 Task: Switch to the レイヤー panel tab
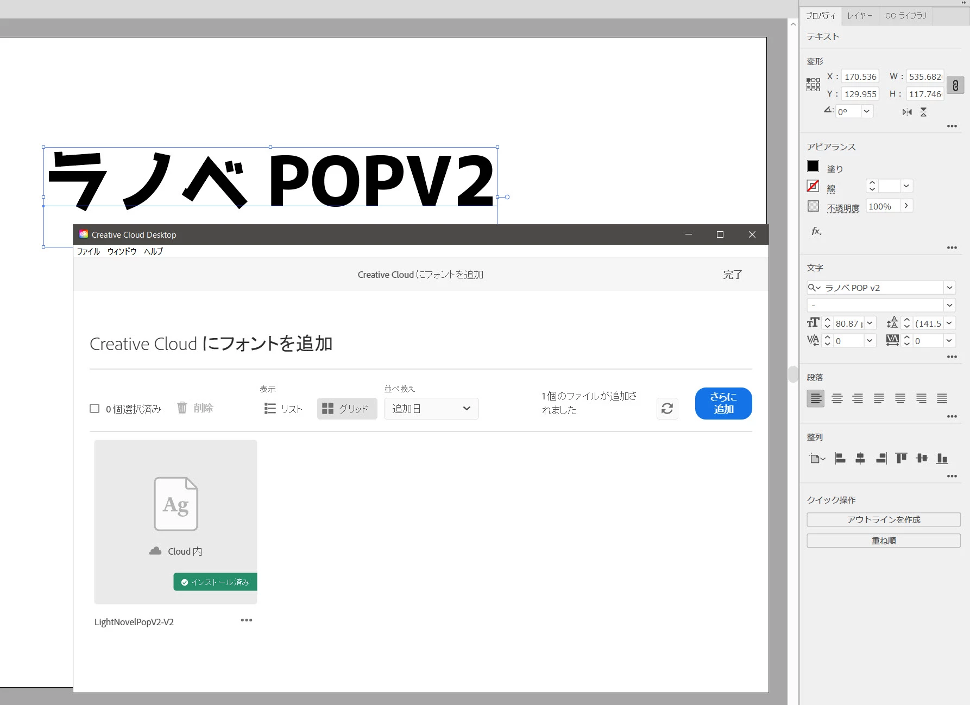tap(860, 16)
